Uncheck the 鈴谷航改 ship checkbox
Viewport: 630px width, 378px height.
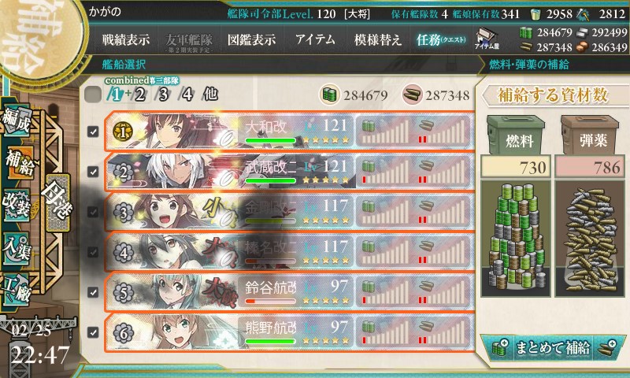pyautogui.click(x=93, y=292)
